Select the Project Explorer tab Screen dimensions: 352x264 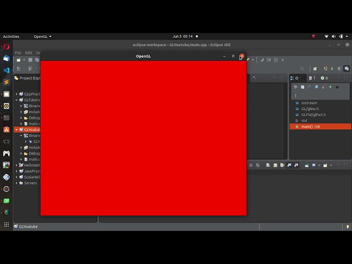tap(27, 78)
